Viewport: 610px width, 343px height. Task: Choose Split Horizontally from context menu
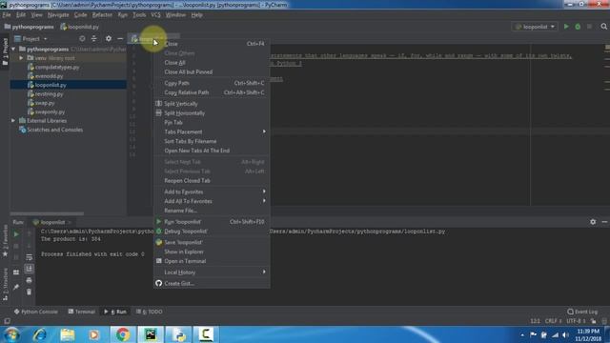(x=212, y=112)
